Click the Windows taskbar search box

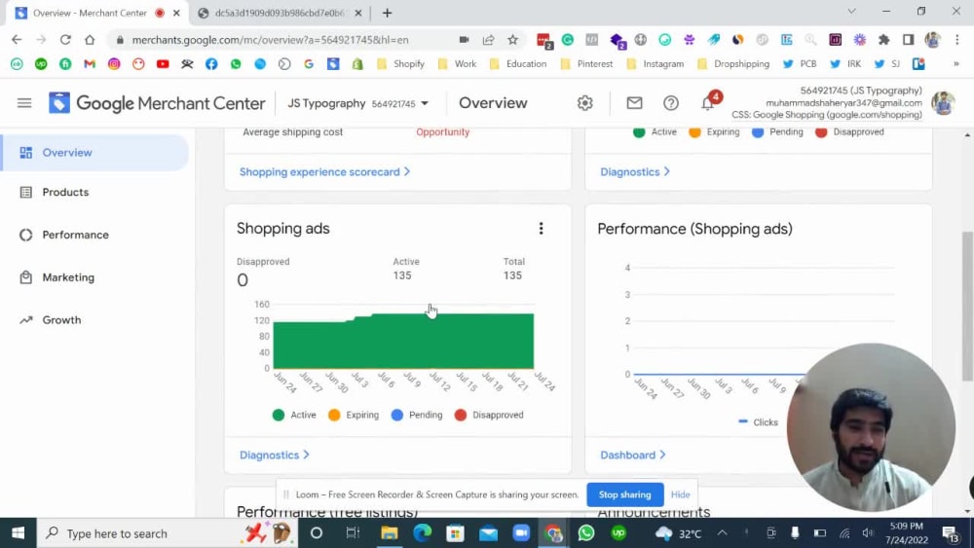168,533
